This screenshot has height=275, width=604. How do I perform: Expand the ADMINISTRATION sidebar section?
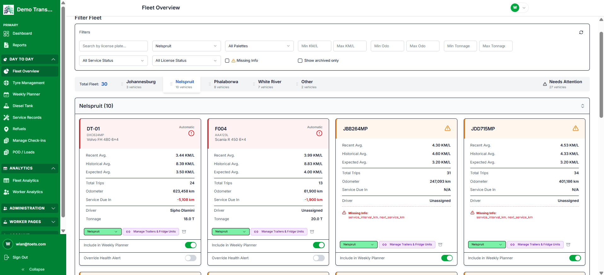click(x=30, y=208)
